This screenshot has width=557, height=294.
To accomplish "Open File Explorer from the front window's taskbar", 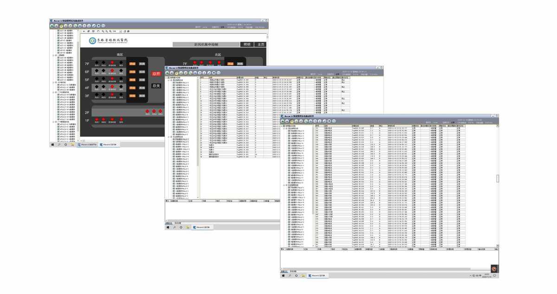I will click(303, 275).
